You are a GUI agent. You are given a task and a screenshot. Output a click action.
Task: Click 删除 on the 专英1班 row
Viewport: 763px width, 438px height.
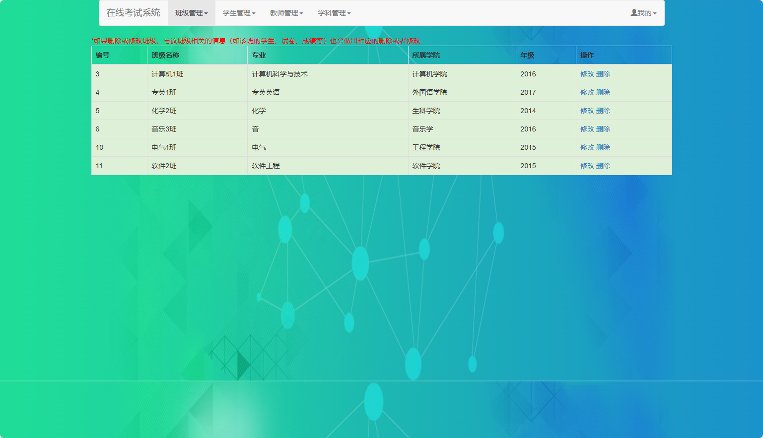604,92
